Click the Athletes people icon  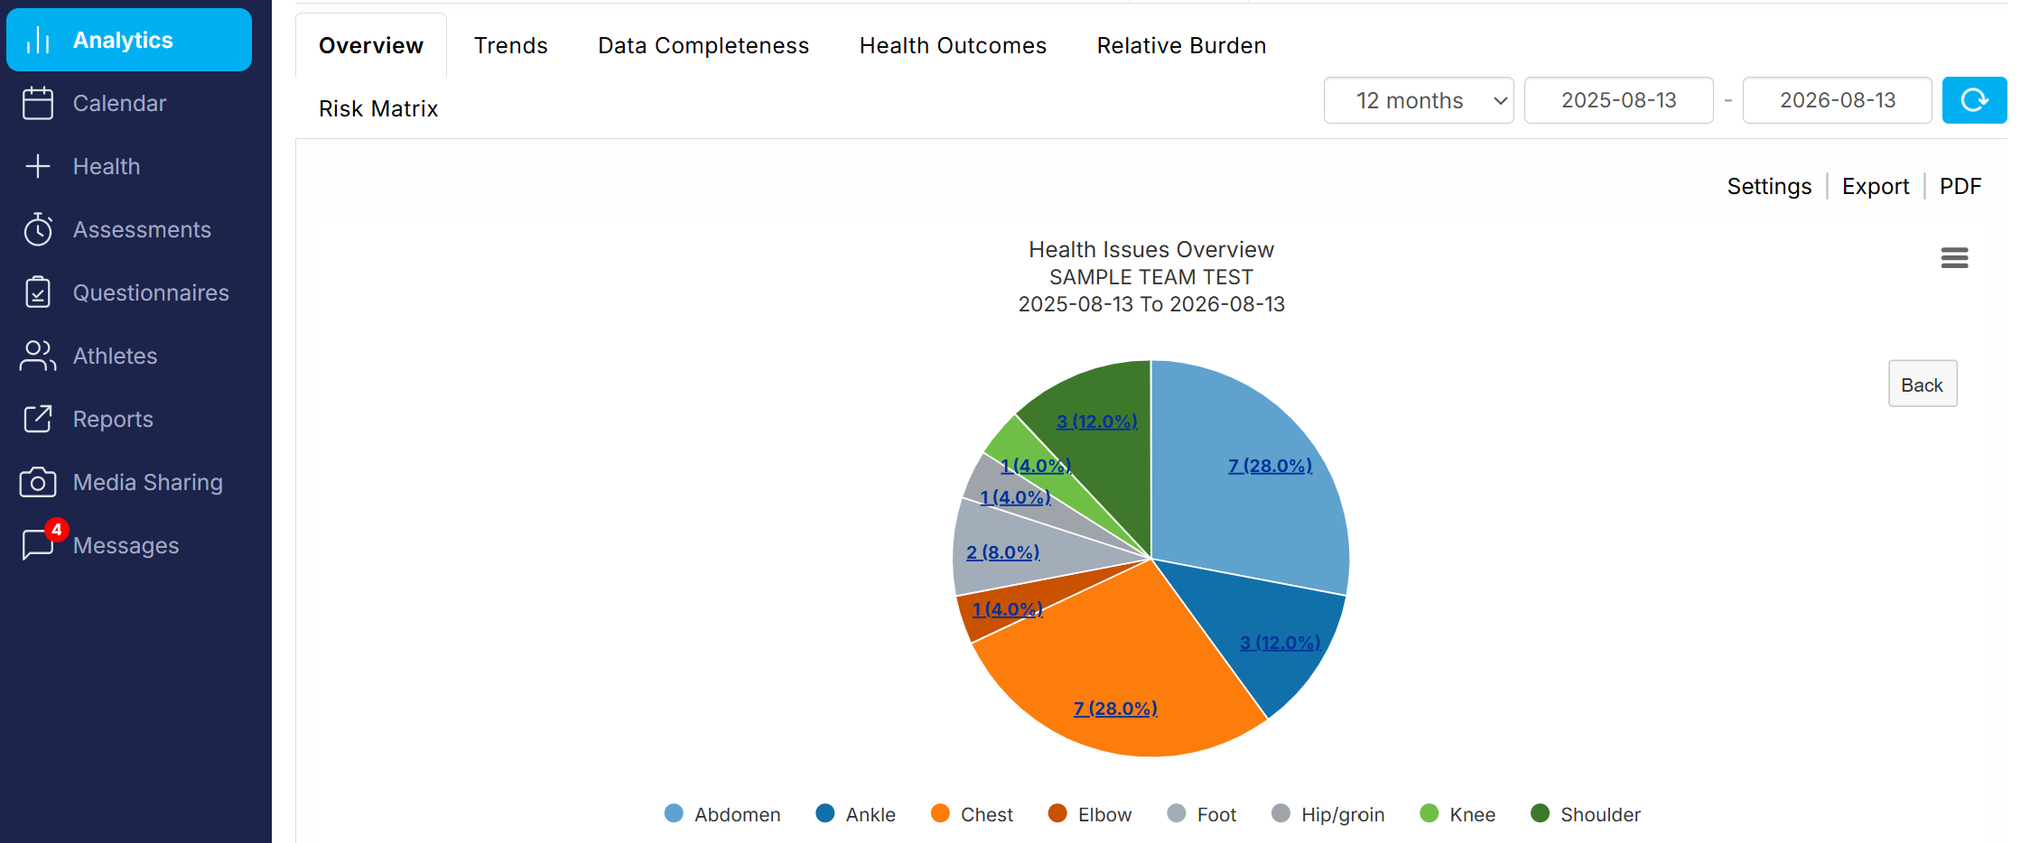coord(38,356)
